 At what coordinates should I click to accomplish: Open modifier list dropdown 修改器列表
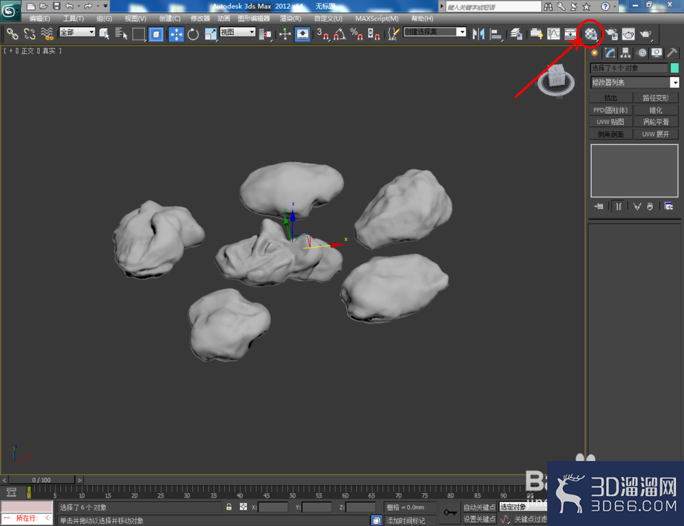click(635, 82)
